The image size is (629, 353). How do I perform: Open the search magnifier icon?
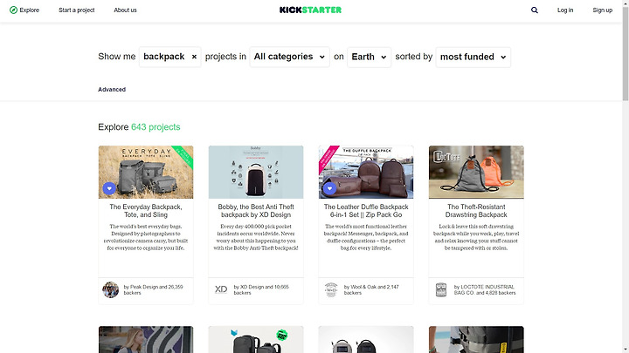coord(535,10)
